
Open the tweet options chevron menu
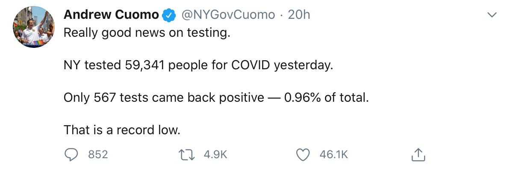[492, 15]
